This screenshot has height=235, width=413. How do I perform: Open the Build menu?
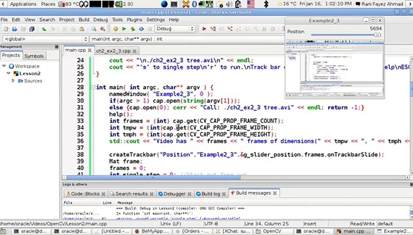[x=84, y=20]
